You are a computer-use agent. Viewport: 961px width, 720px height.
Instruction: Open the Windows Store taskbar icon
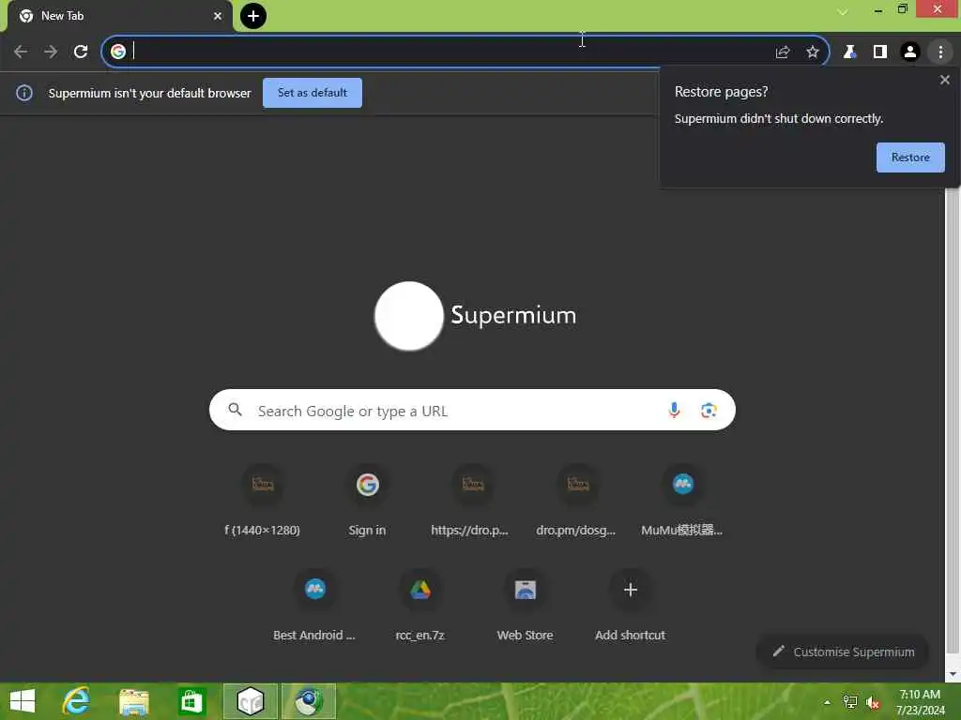(x=191, y=701)
